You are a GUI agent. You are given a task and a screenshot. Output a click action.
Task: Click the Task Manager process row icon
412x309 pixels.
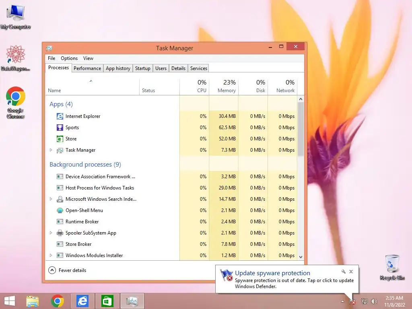[60, 150]
